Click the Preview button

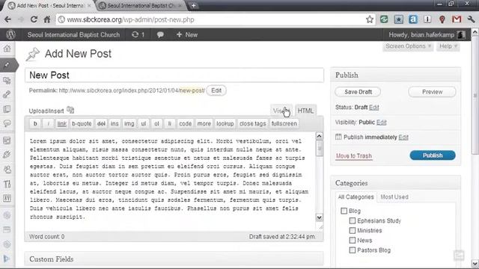click(432, 92)
